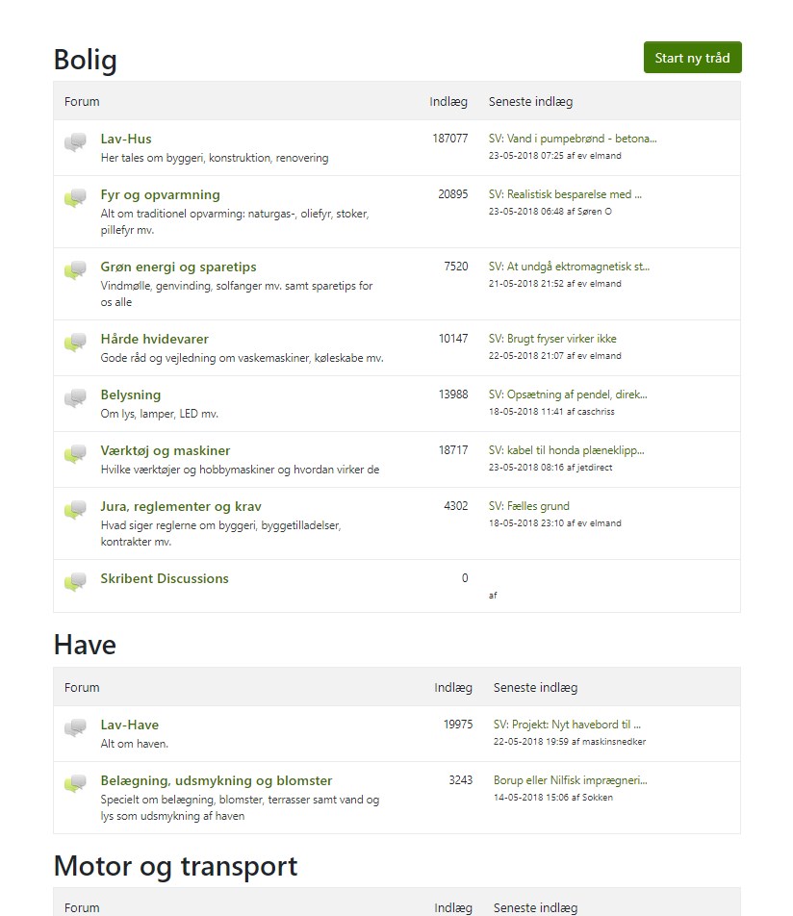Click timestamp '14-05-2018 15:06 af Sokken'
793x916 pixels.
click(x=552, y=798)
